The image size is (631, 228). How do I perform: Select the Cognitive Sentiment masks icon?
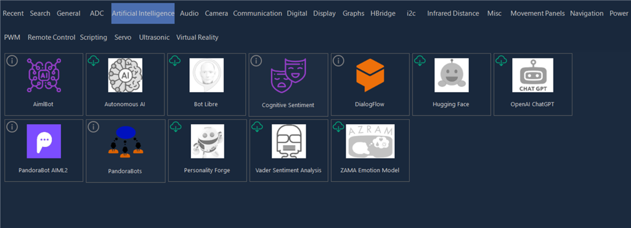point(288,75)
